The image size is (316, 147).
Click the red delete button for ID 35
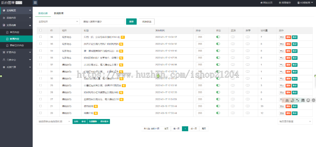[288, 44]
